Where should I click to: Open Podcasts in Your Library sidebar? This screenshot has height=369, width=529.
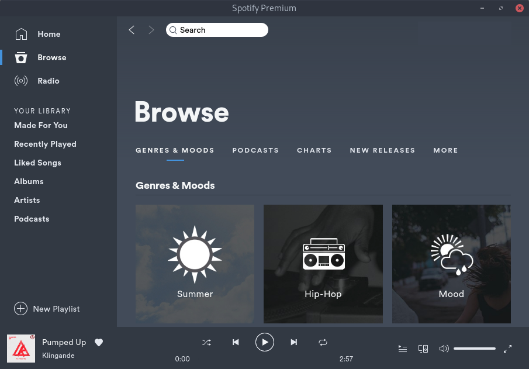32,219
